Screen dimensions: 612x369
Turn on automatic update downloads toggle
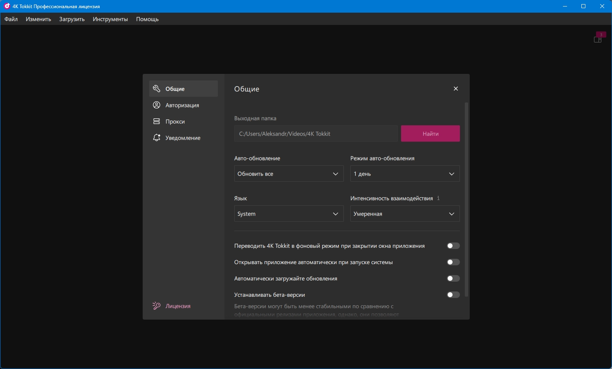click(453, 278)
